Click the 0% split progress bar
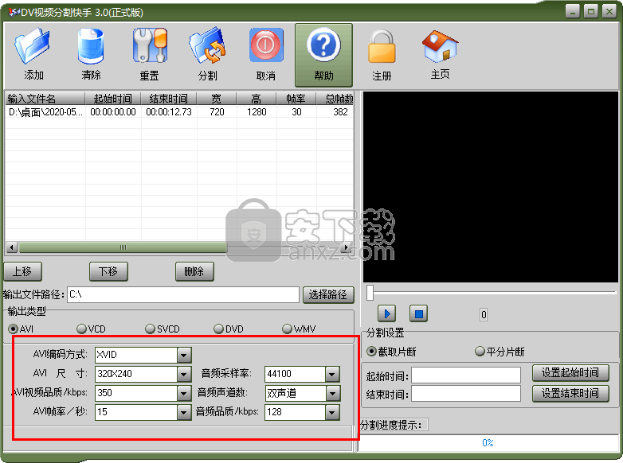The image size is (623, 463). [488, 443]
